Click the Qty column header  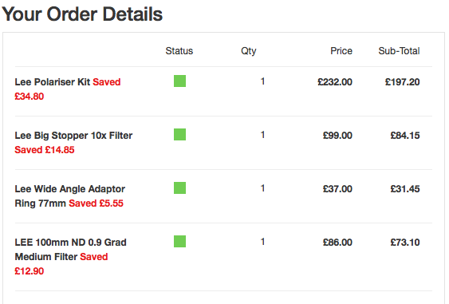tap(249, 51)
